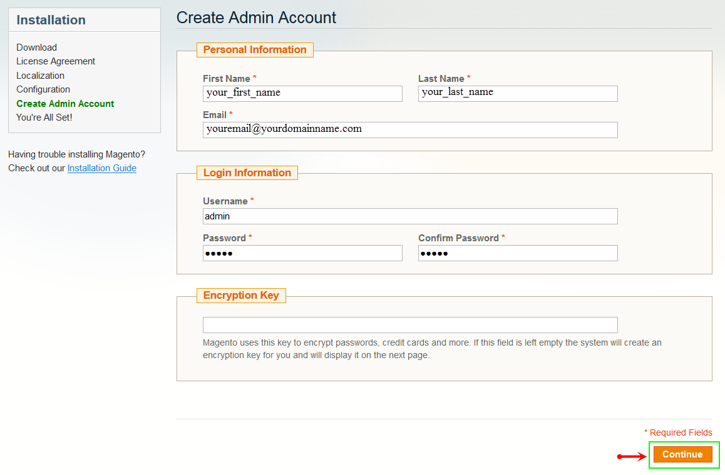Focus the First Name input field
Image resolution: width=725 pixels, height=475 pixels.
(x=302, y=94)
